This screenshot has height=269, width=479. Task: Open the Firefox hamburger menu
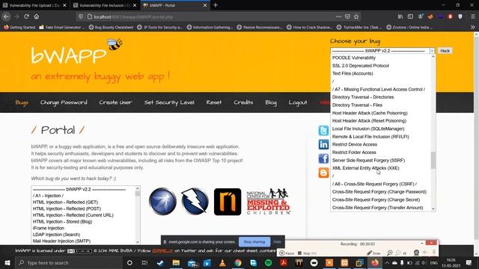coord(472,16)
